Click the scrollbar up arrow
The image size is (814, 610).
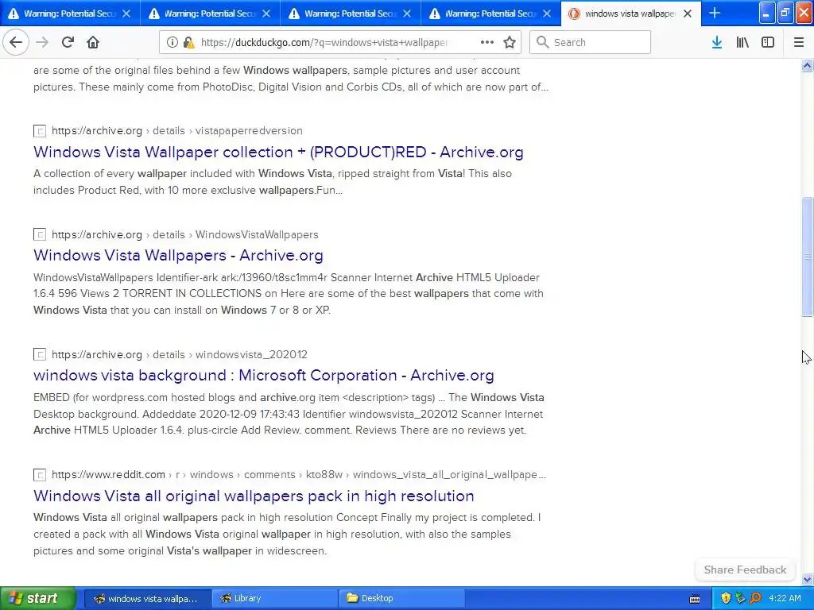[808, 65]
